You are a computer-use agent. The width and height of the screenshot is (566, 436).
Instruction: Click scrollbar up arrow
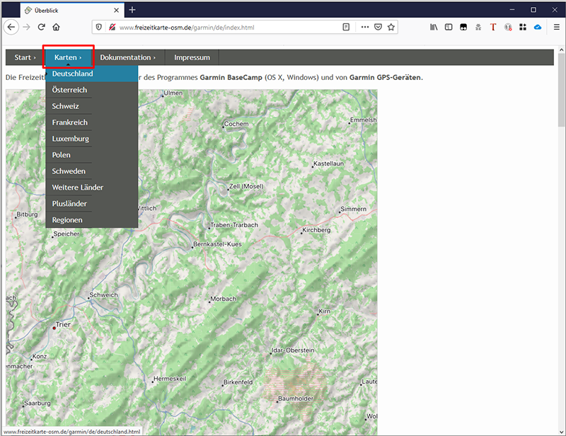point(561,50)
